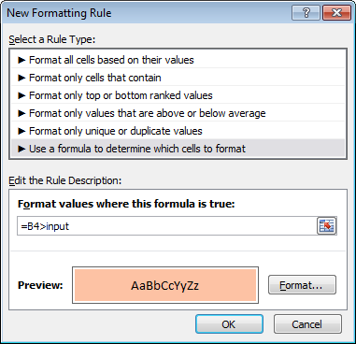Click arrow beside 'Format only top or bottom ranked values'
This screenshot has height=344, width=356.
coord(21,95)
